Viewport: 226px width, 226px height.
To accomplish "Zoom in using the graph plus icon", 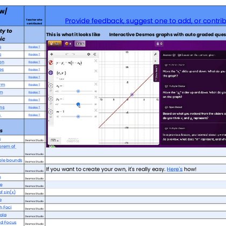I will click(x=156, y=61).
